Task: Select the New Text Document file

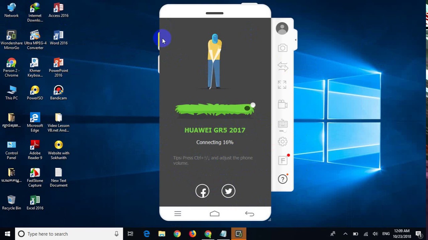Action: coord(59,178)
